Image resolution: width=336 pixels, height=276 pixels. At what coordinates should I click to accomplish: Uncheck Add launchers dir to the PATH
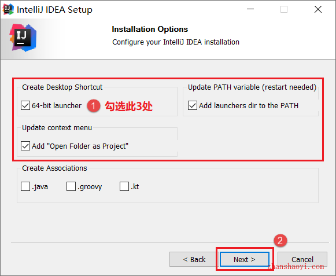click(x=193, y=105)
